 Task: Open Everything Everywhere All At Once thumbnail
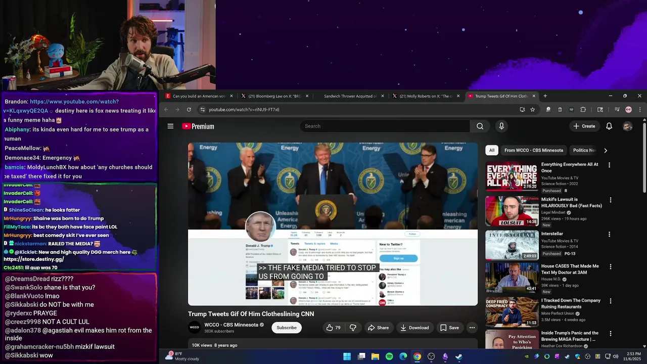pyautogui.click(x=512, y=176)
